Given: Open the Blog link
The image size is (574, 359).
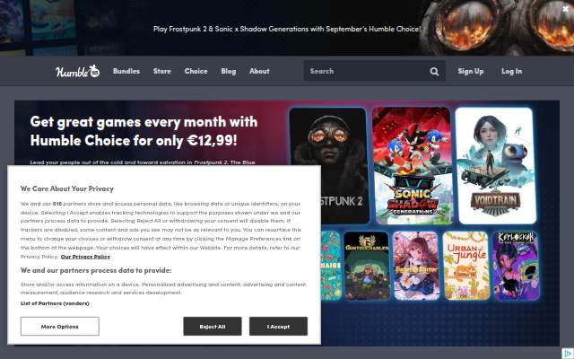Looking at the screenshot, I should click(x=229, y=71).
